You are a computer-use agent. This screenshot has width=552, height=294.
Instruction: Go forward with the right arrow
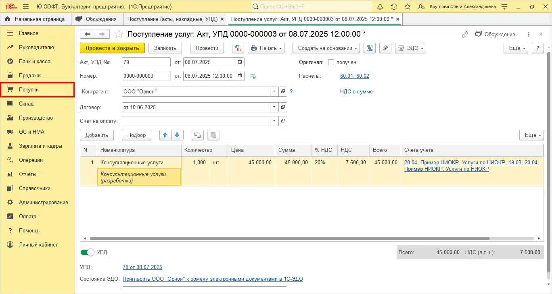[102, 34]
